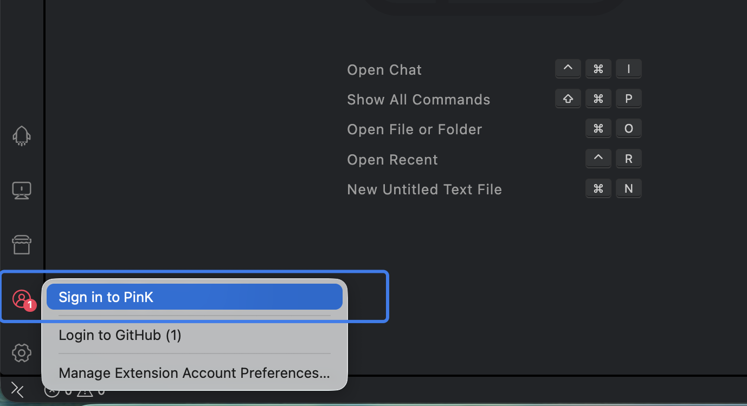Click the R keycap beside Open Recent

pos(629,159)
